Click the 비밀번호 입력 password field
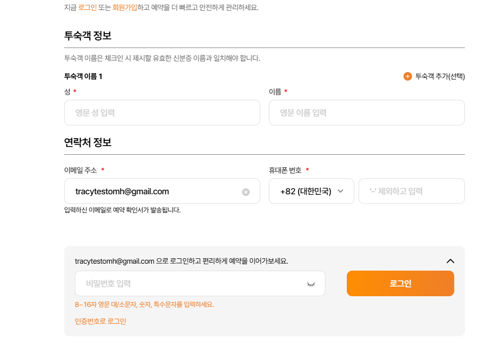 click(190, 283)
